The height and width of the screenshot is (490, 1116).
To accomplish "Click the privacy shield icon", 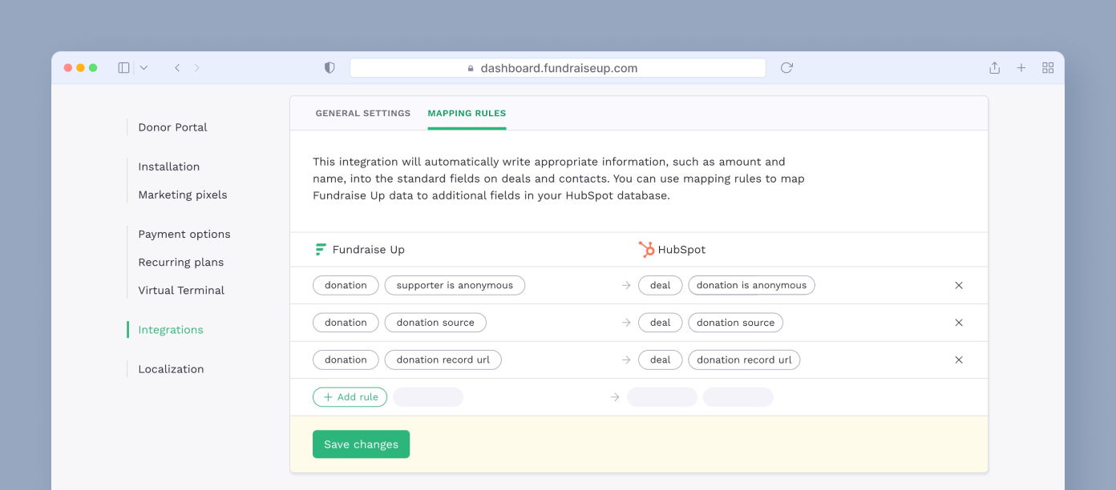I will click(330, 68).
